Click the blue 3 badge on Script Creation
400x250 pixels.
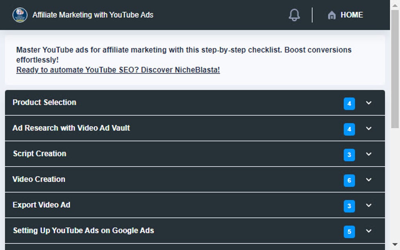pyautogui.click(x=349, y=155)
